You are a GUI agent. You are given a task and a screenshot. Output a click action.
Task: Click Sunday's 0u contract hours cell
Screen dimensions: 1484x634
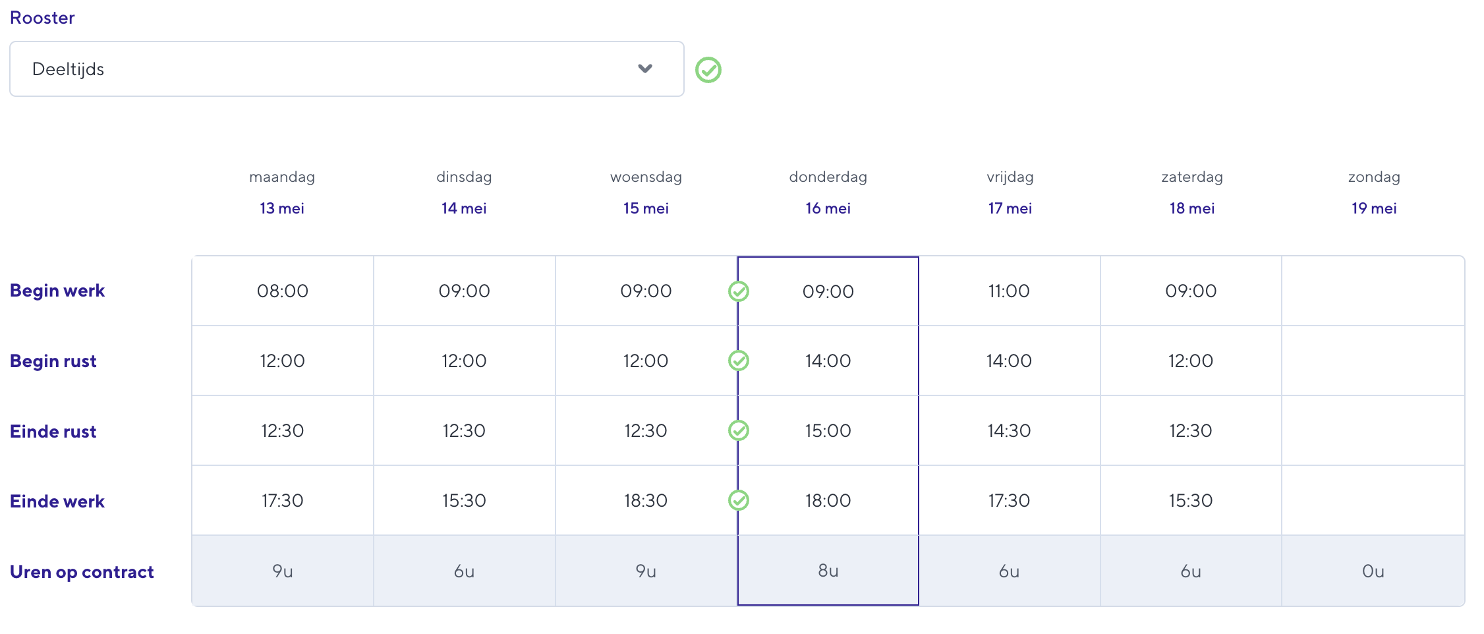(1373, 571)
